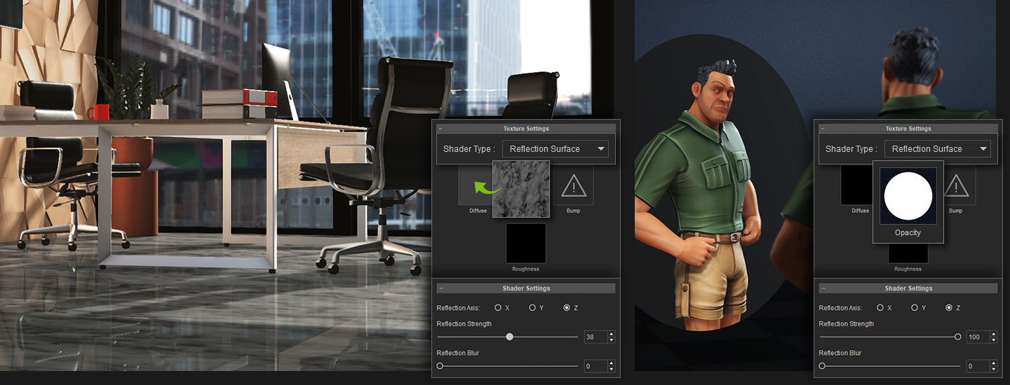Collapse the left Shader Settings section
The image size is (1010, 385).
[440, 288]
